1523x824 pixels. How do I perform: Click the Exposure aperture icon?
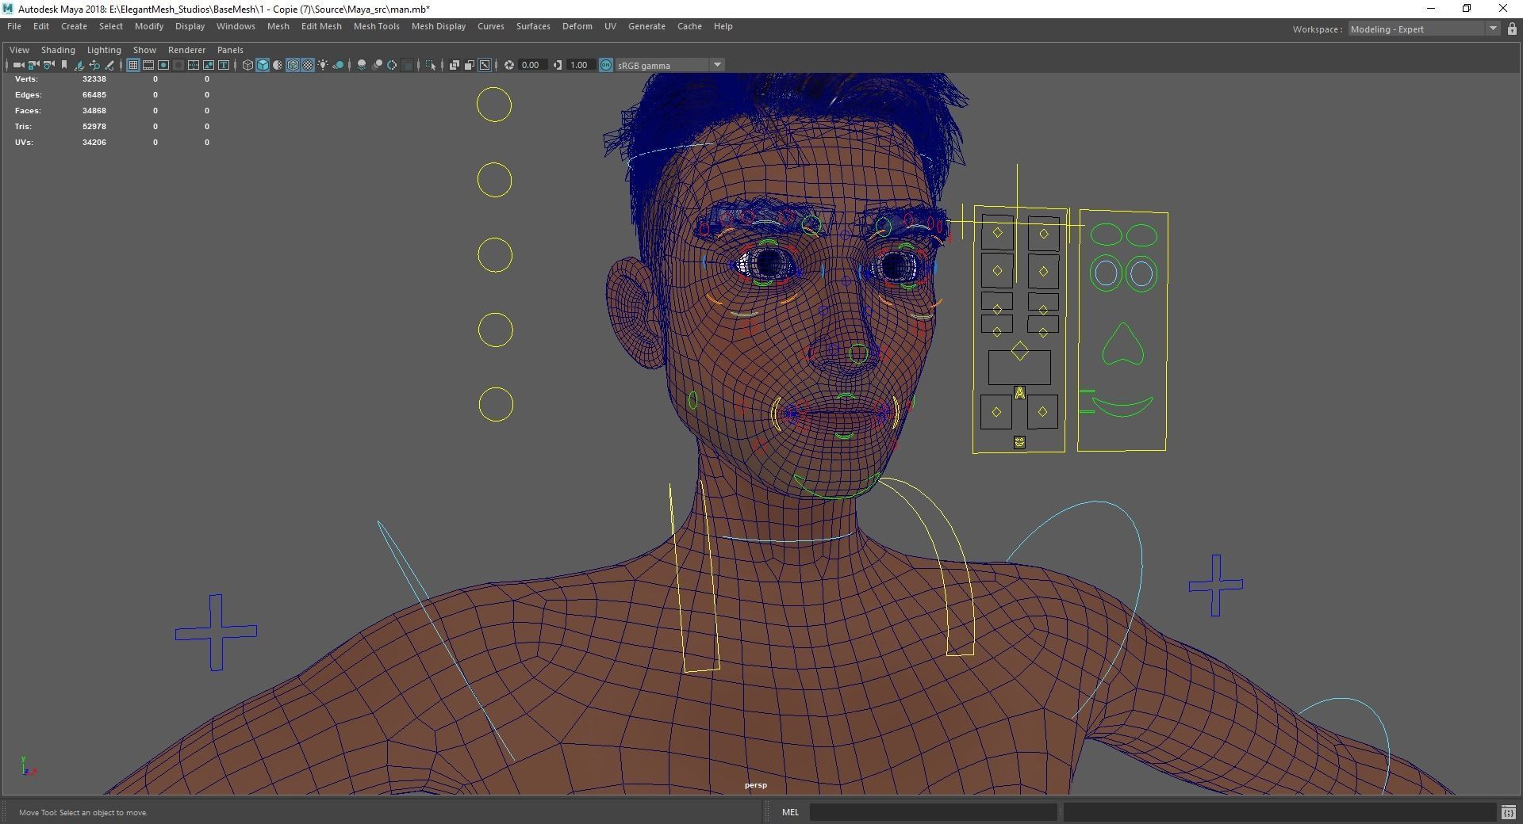pyautogui.click(x=509, y=65)
